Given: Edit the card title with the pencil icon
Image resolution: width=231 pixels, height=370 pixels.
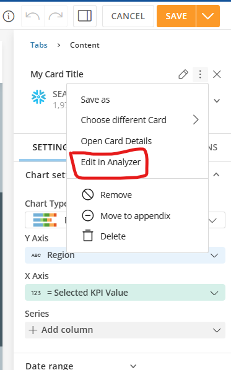Looking at the screenshot, I should (x=183, y=74).
